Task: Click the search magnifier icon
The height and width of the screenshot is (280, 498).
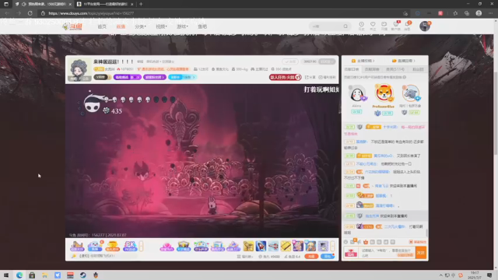Action: (345, 26)
